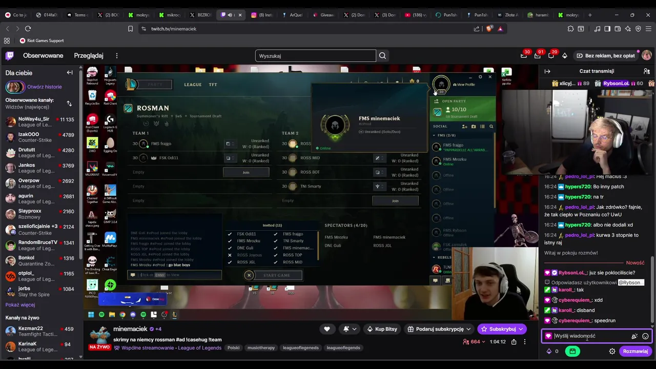
Task: Open the user avatar menu
Action: [x=647, y=55]
